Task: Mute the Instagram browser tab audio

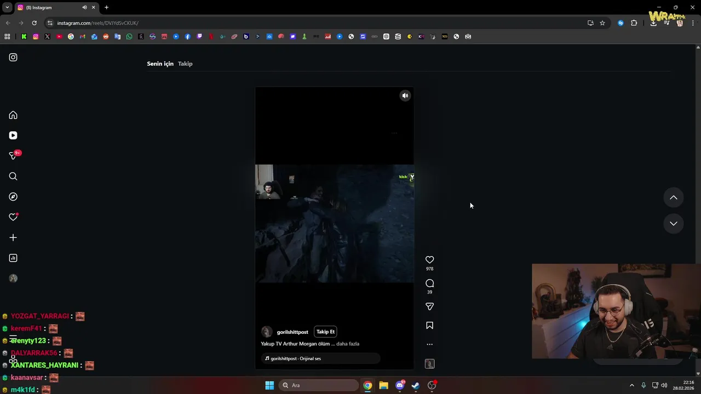Action: tap(84, 8)
